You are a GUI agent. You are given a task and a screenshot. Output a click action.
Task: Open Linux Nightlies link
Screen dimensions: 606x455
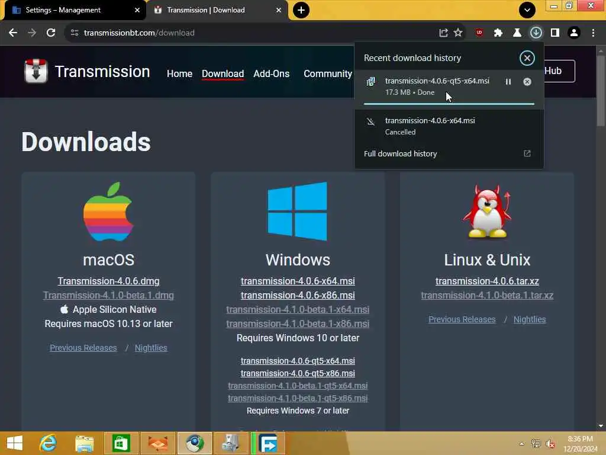pyautogui.click(x=530, y=319)
